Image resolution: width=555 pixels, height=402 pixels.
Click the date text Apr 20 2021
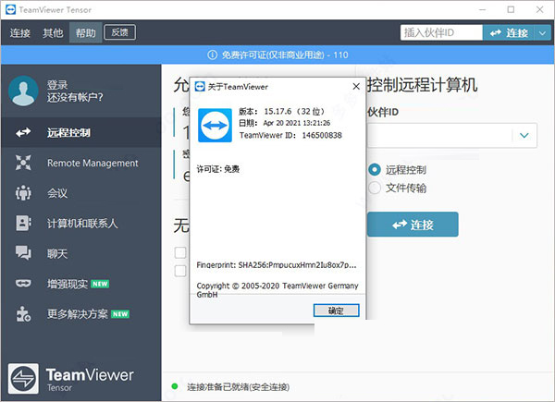297,123
